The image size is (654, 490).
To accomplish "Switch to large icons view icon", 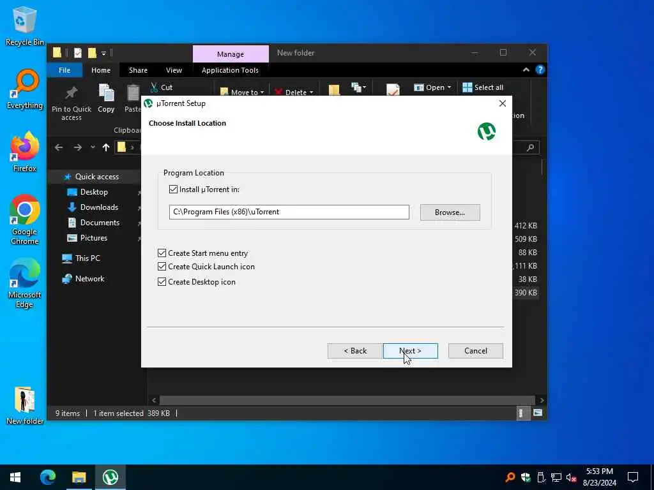I will coord(538,413).
